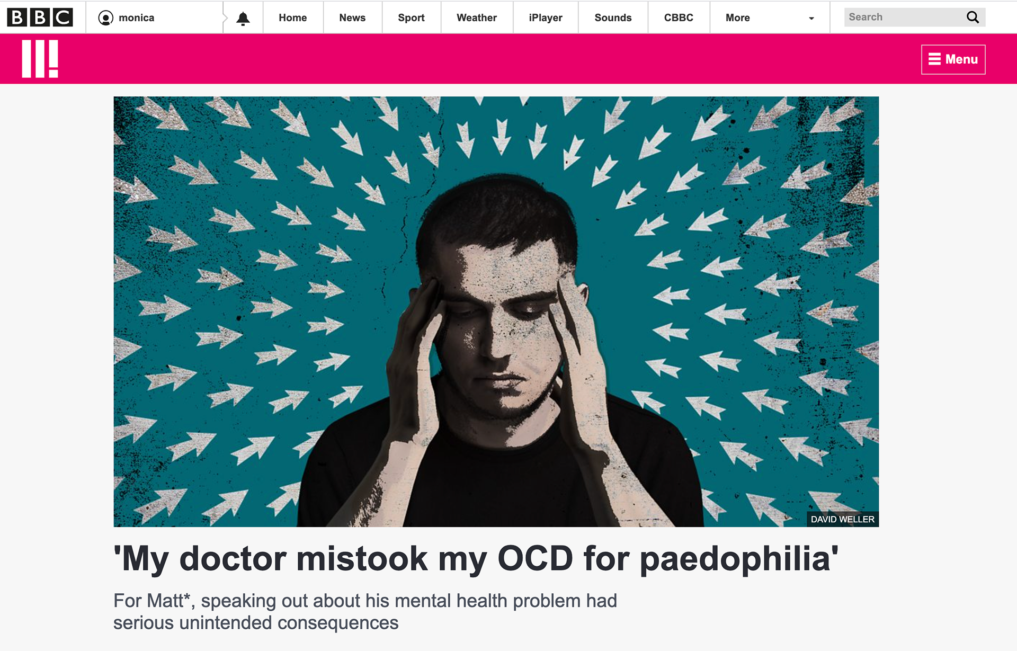Open the Home tab
Viewport: 1017px width, 651px height.
[x=293, y=17]
